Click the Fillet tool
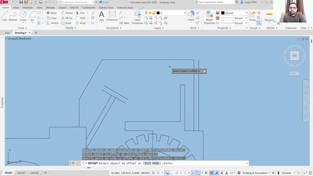313x176 pixels. [81, 18]
